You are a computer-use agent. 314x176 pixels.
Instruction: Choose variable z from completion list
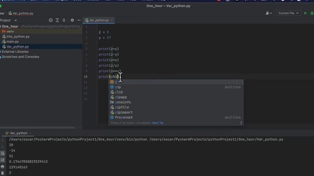tap(176, 82)
